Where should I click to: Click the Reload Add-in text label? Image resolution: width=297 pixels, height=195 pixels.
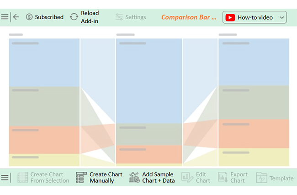pyautogui.click(x=90, y=17)
